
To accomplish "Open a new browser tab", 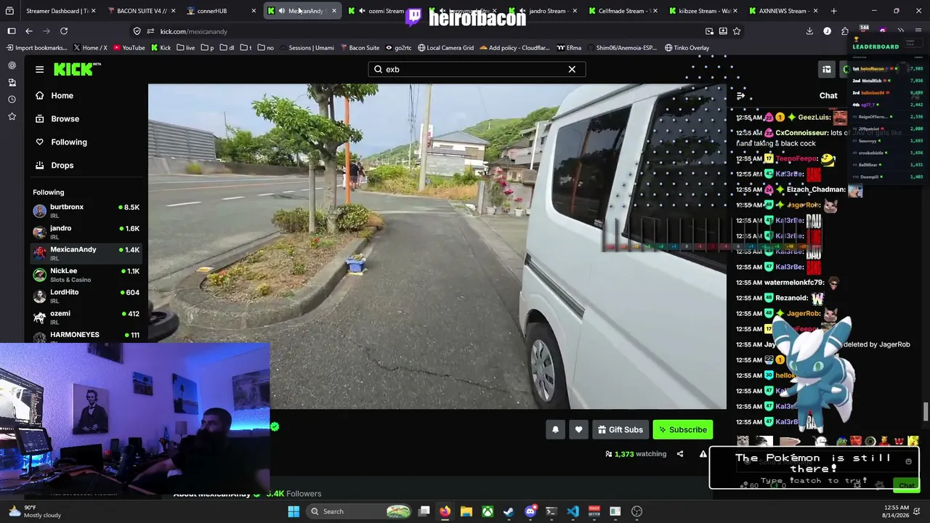I will [833, 11].
